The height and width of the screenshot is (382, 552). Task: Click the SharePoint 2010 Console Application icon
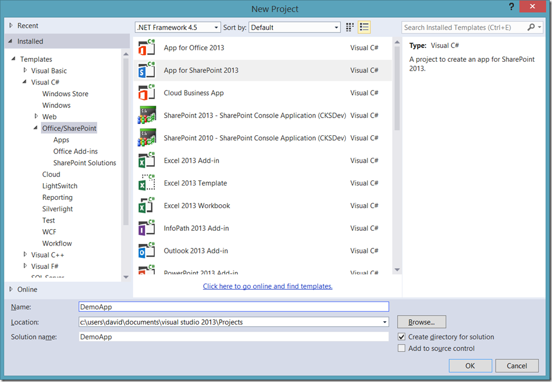146,137
